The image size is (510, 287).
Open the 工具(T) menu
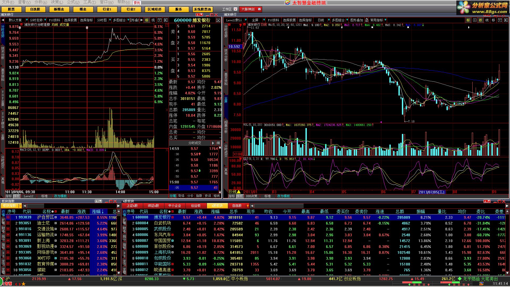point(90,2)
